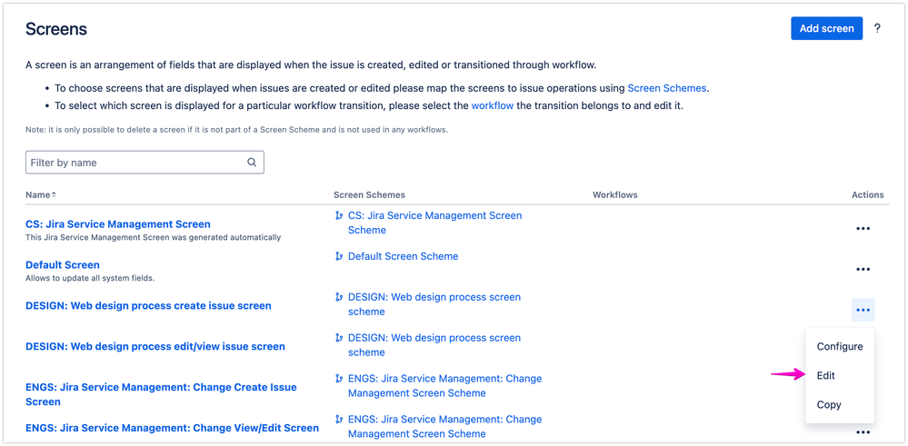Open actions menu for Default Screen
This screenshot has width=908, height=446.
pos(863,270)
